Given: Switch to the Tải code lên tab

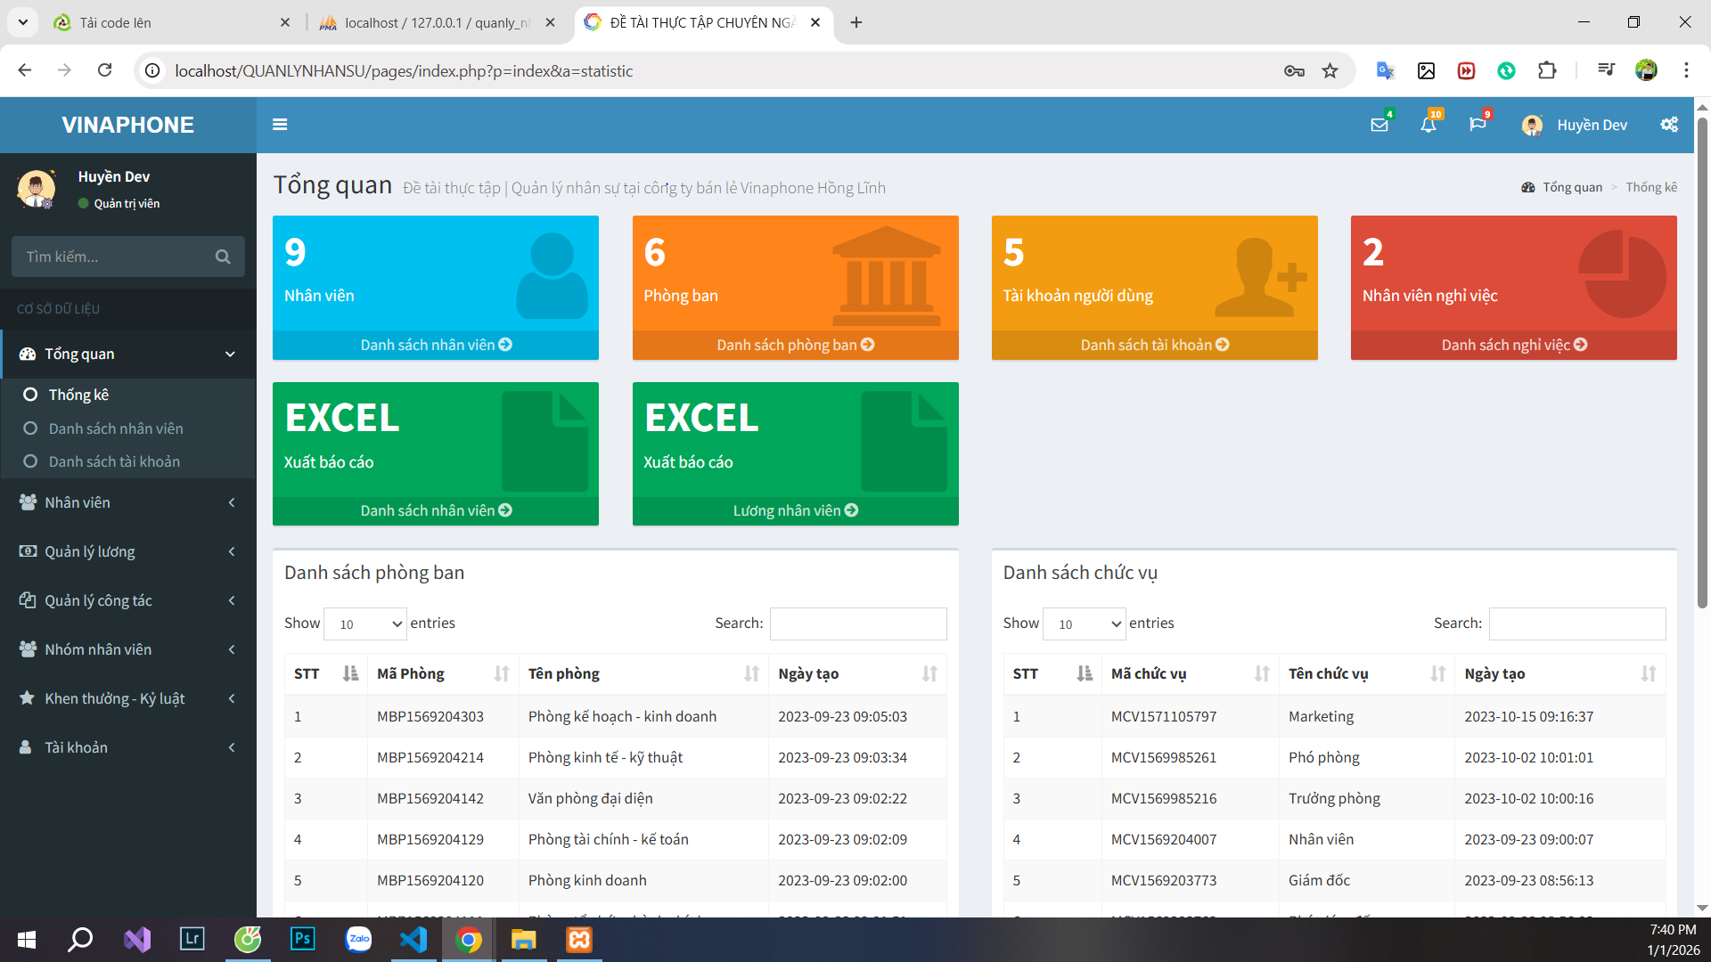Looking at the screenshot, I should tap(169, 22).
